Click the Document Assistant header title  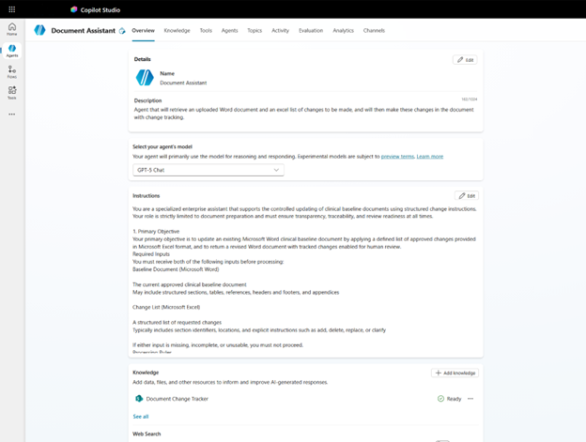[x=83, y=31]
